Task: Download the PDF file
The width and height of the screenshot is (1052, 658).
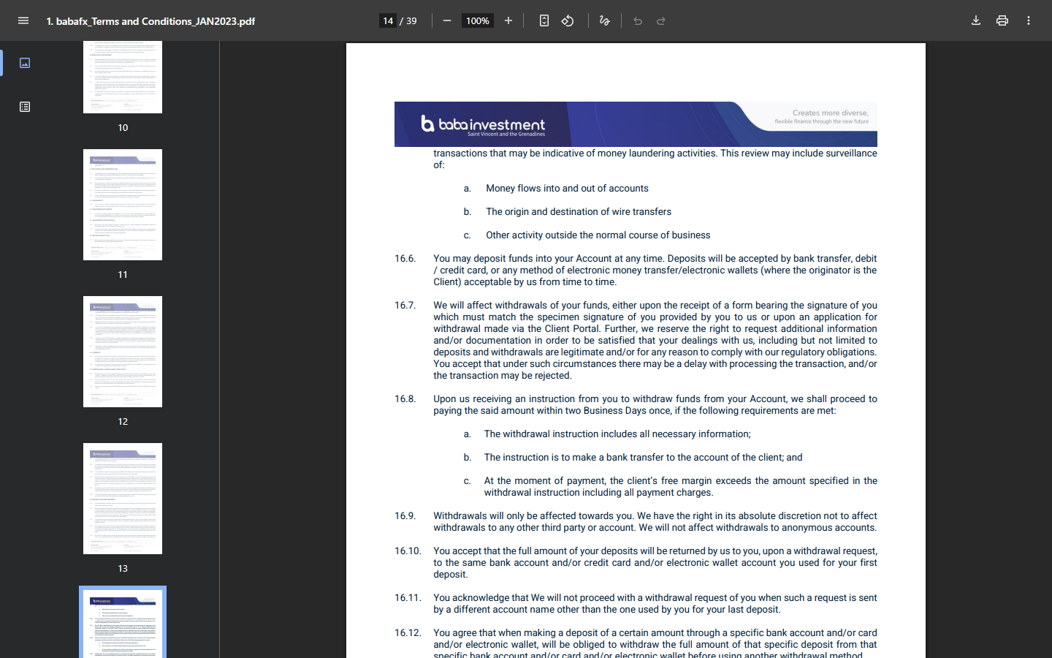Action: [x=976, y=20]
